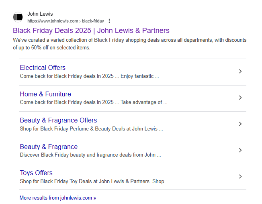Click chevron arrow on Home & Furniture row
The width and height of the screenshot is (262, 204).
pos(240,98)
